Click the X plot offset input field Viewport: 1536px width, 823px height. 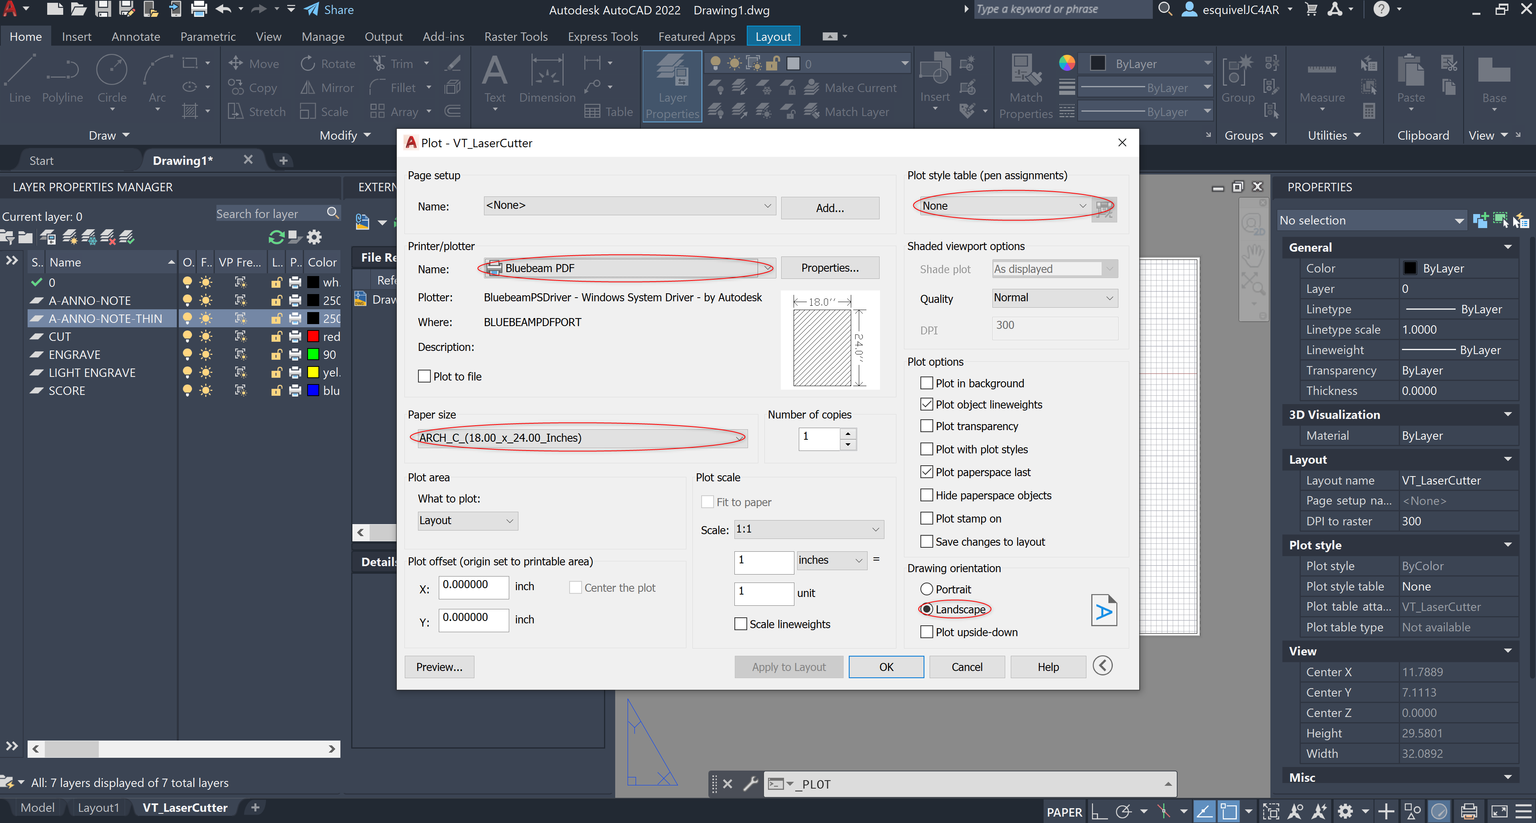pos(474,587)
